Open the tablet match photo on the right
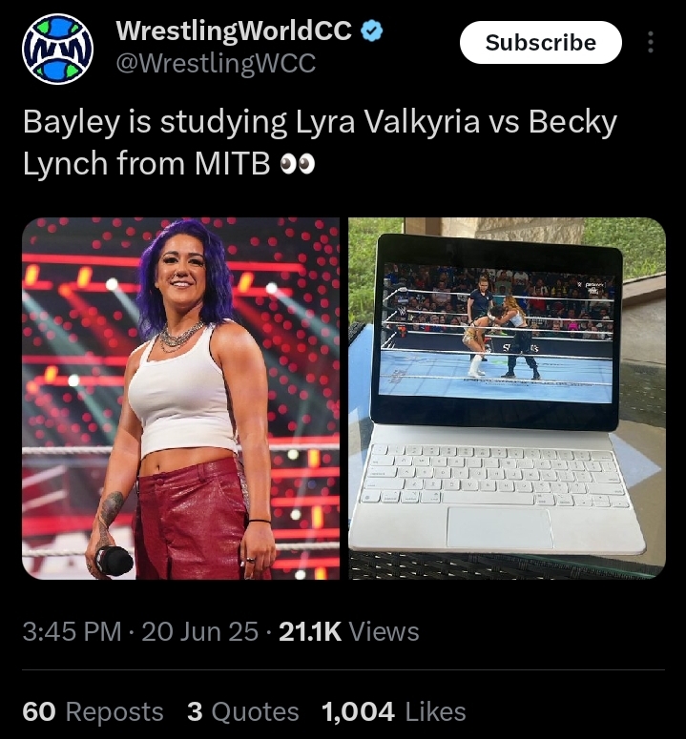This screenshot has width=686, height=739. pos(507,399)
